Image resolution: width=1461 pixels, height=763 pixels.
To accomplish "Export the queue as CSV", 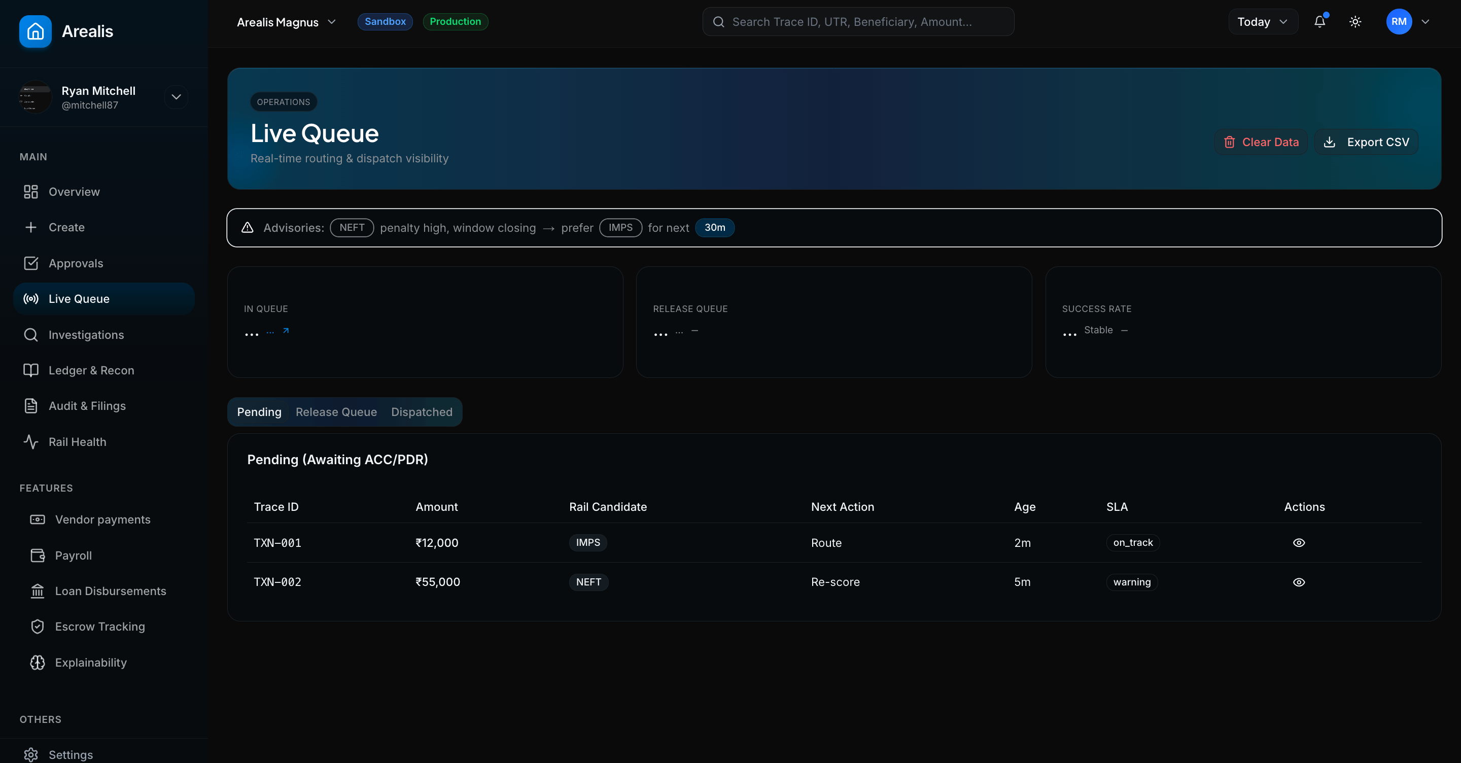I will pos(1366,142).
